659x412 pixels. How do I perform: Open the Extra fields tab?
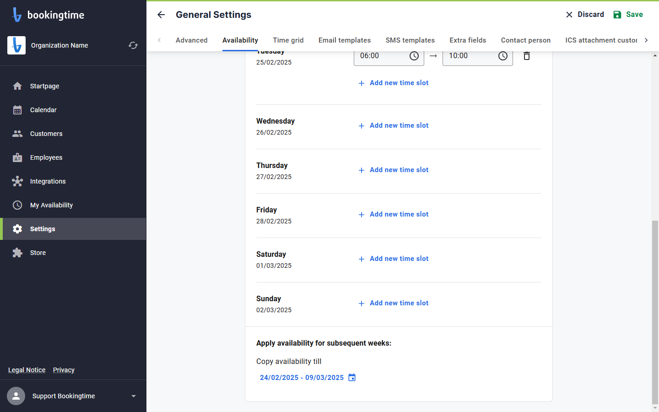pos(468,40)
